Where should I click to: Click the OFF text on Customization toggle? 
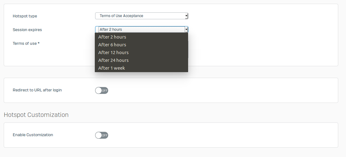click(104, 136)
